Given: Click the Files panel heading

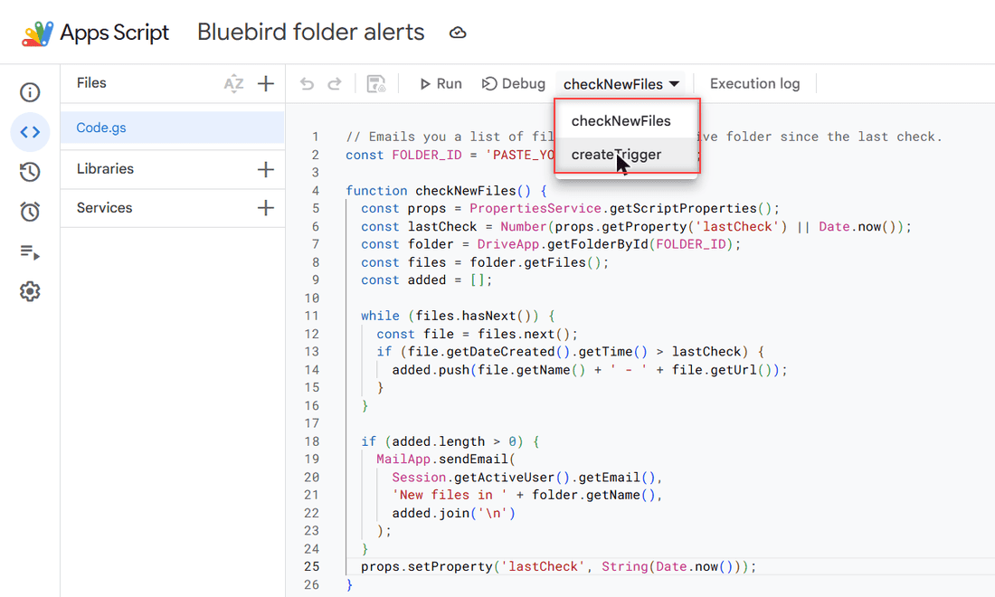Looking at the screenshot, I should click(91, 83).
